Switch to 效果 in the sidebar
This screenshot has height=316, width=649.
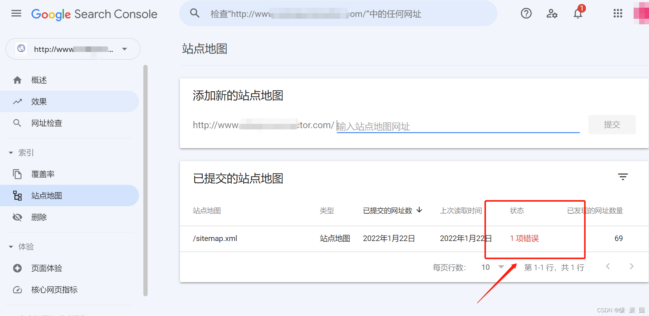39,101
